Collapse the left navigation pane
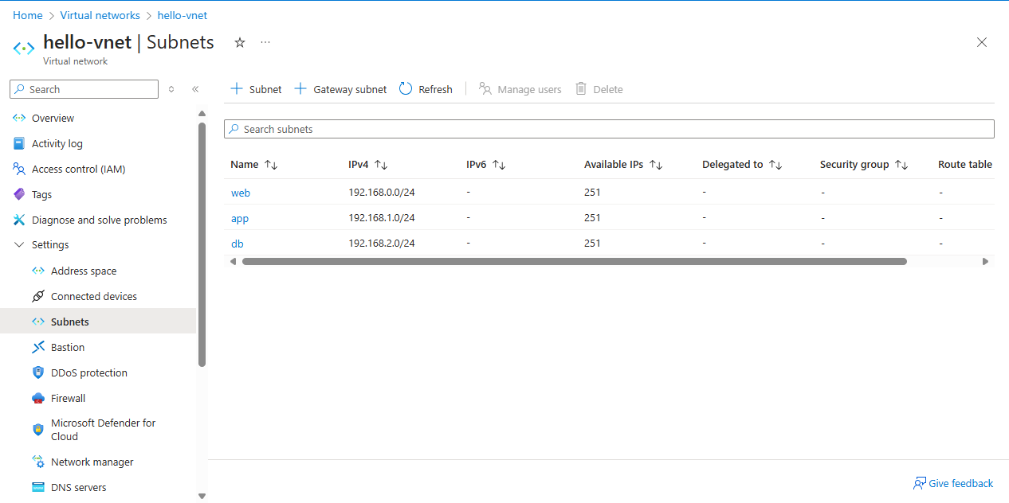1009x503 pixels. pyautogui.click(x=195, y=89)
